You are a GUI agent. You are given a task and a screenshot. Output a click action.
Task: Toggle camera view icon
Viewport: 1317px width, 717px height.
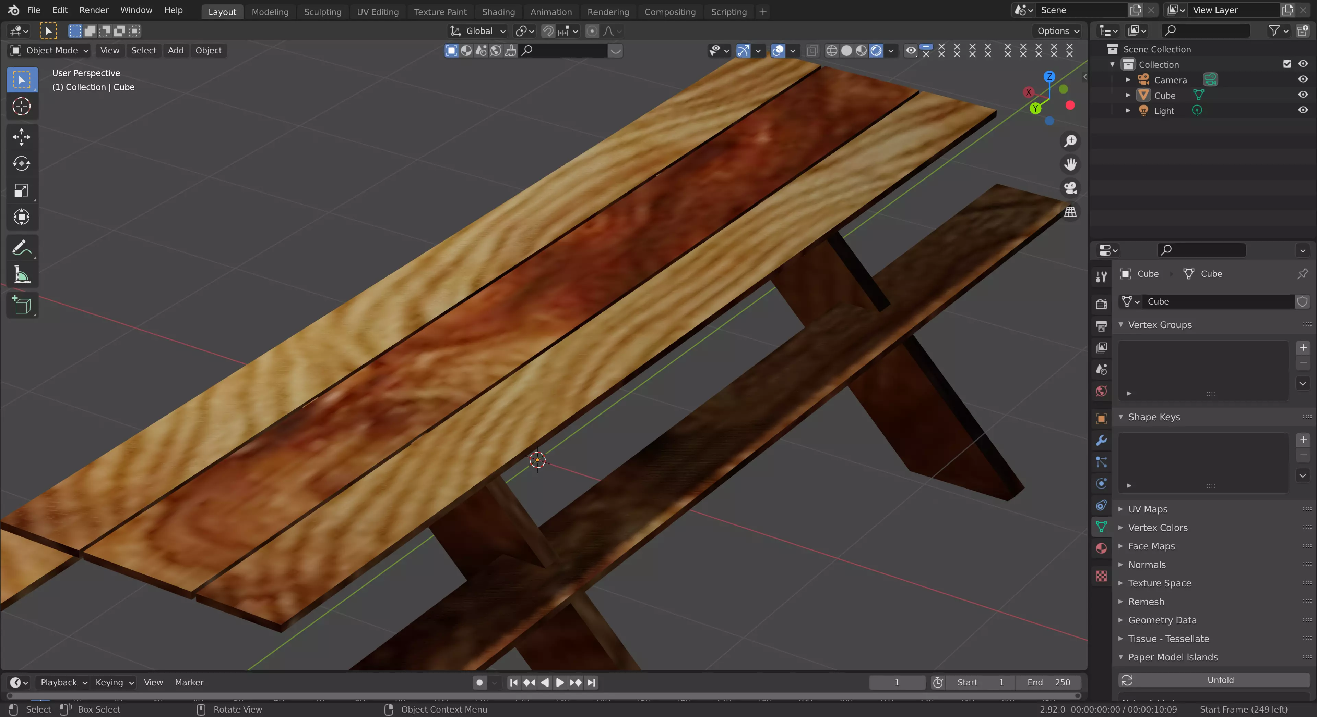[1070, 188]
